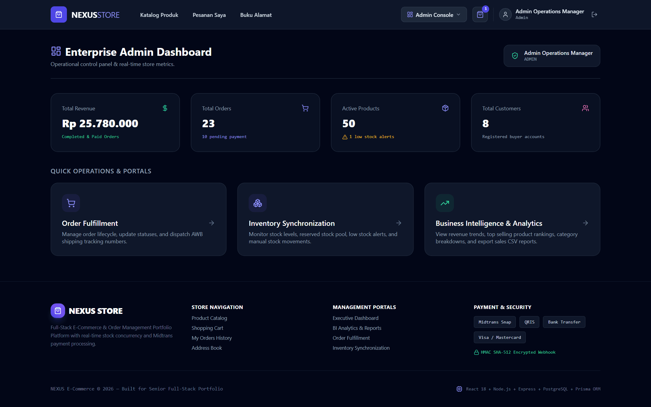Click the arrow on Inventory Synchronization card
The height and width of the screenshot is (407, 651).
pyautogui.click(x=399, y=223)
